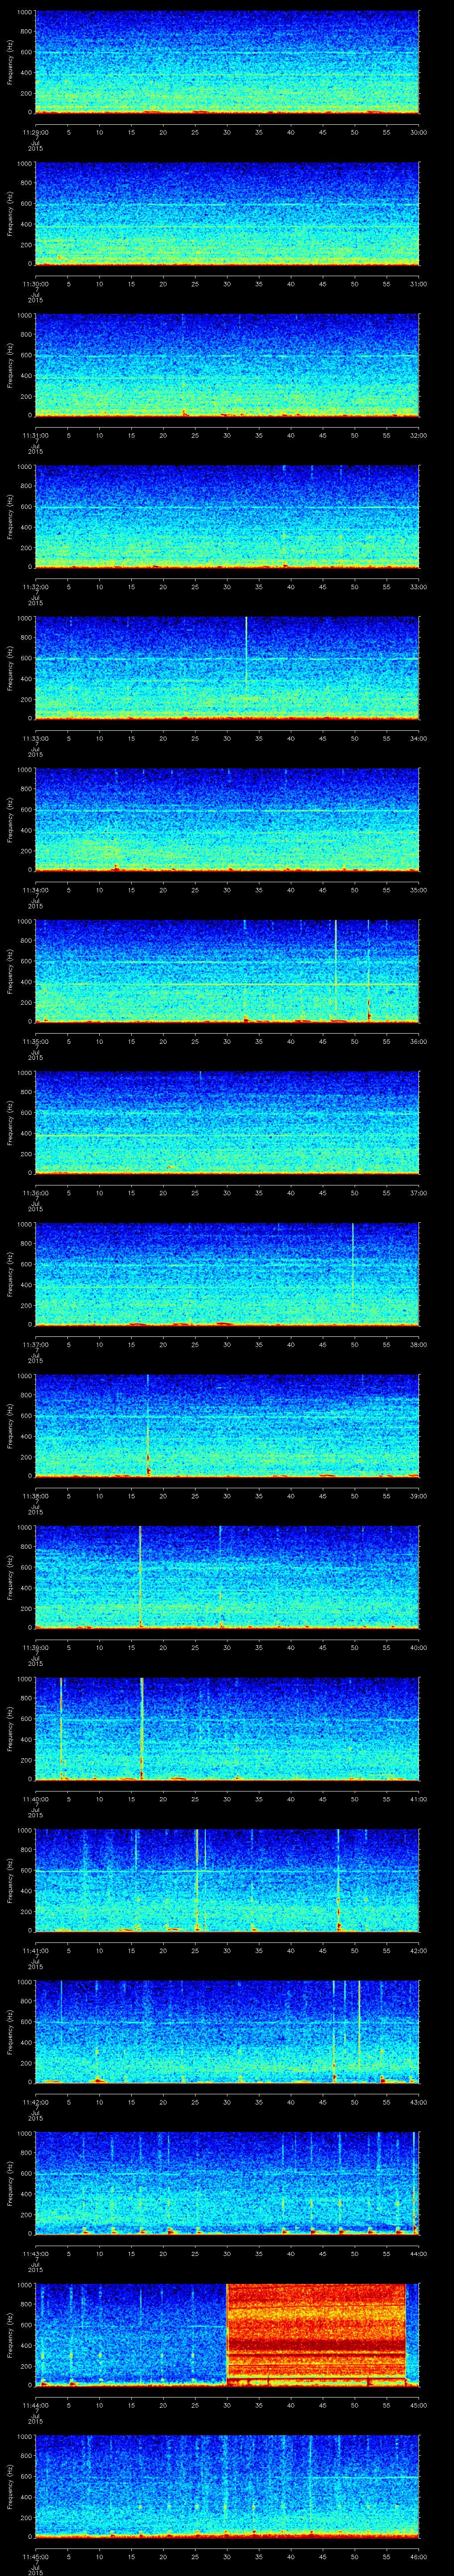Click the 11:41:00 start time label
This screenshot has height=2576, width=454.
coord(35,1951)
